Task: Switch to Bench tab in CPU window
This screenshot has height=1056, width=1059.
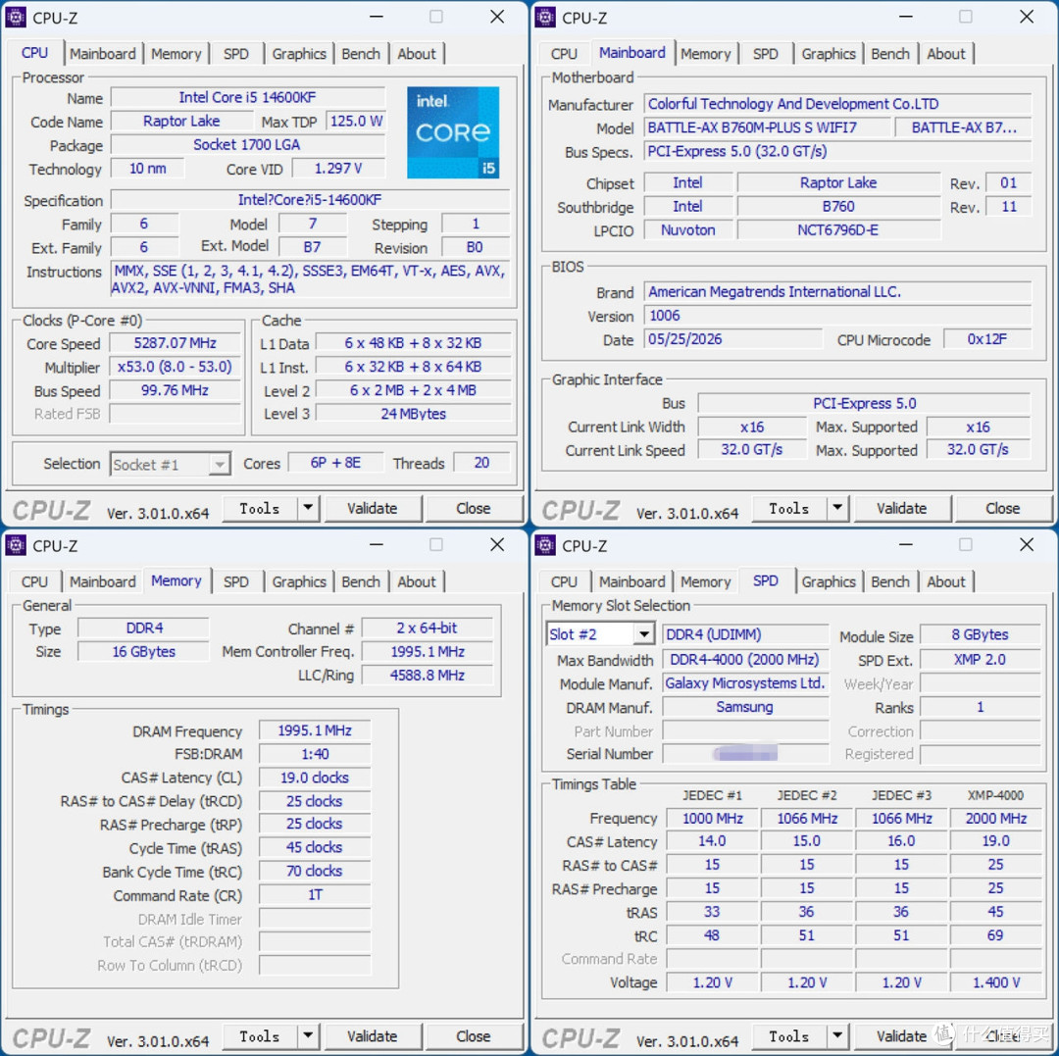Action: click(361, 53)
